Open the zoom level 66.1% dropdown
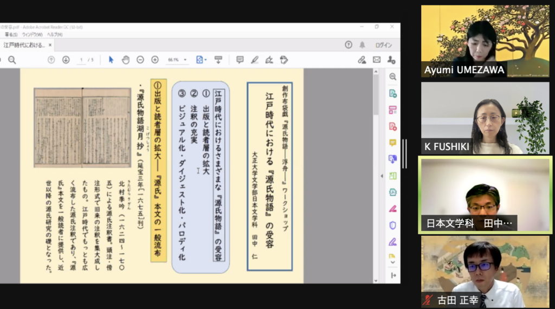This screenshot has width=555, height=309. [x=177, y=60]
